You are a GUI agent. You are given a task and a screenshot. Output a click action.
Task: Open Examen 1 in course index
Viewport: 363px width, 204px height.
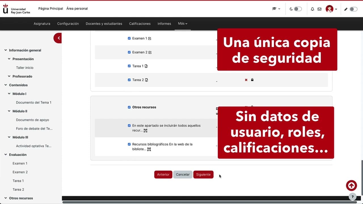20,163
